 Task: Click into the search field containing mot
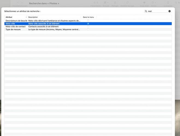click(x=157, y=11)
